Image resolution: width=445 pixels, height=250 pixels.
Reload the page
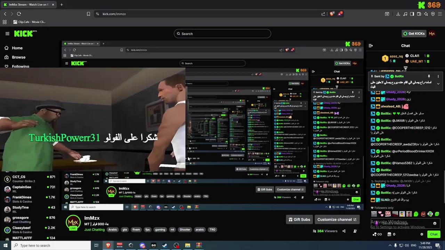pos(19,14)
